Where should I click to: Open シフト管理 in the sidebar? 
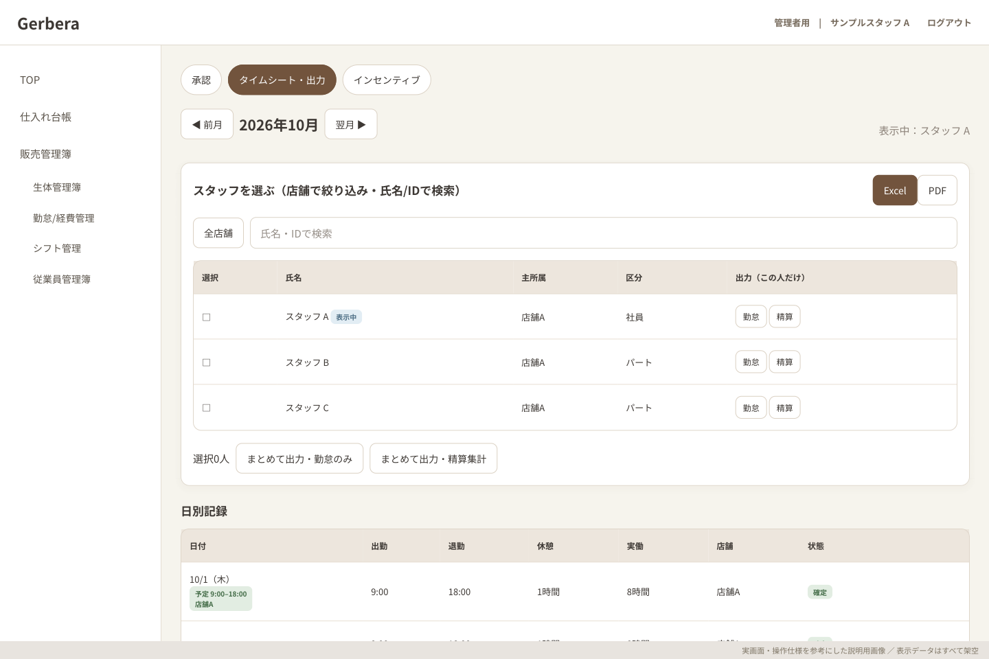click(57, 248)
